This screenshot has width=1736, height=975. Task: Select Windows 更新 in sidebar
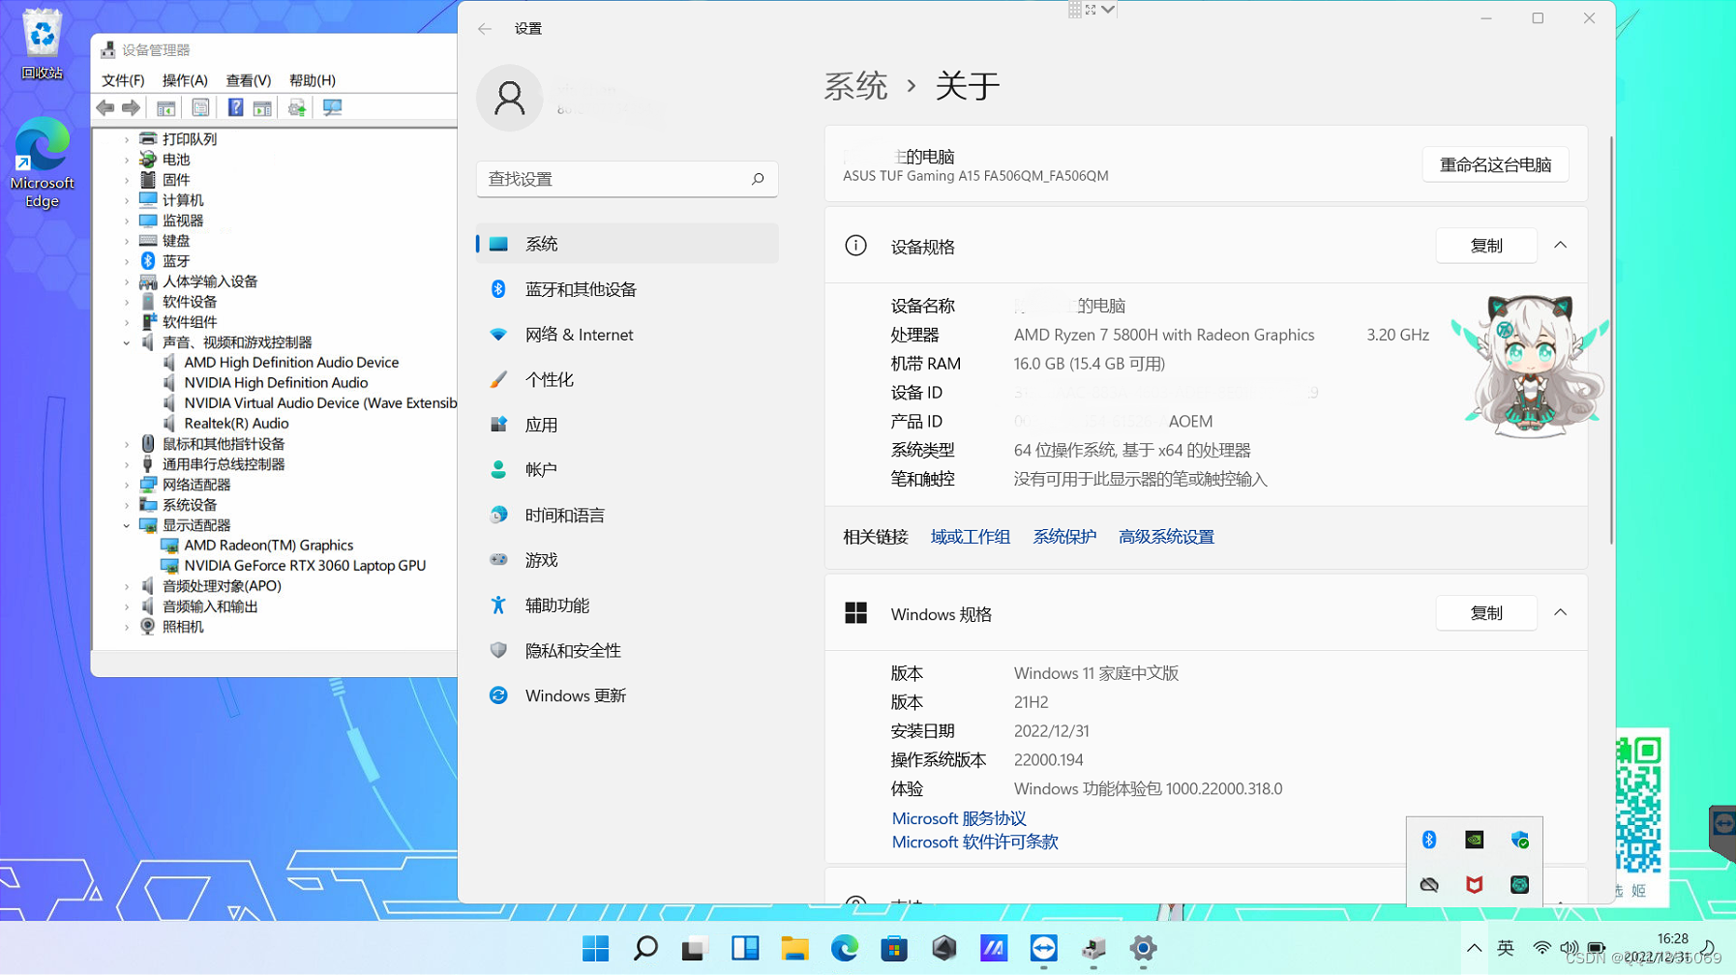point(627,695)
